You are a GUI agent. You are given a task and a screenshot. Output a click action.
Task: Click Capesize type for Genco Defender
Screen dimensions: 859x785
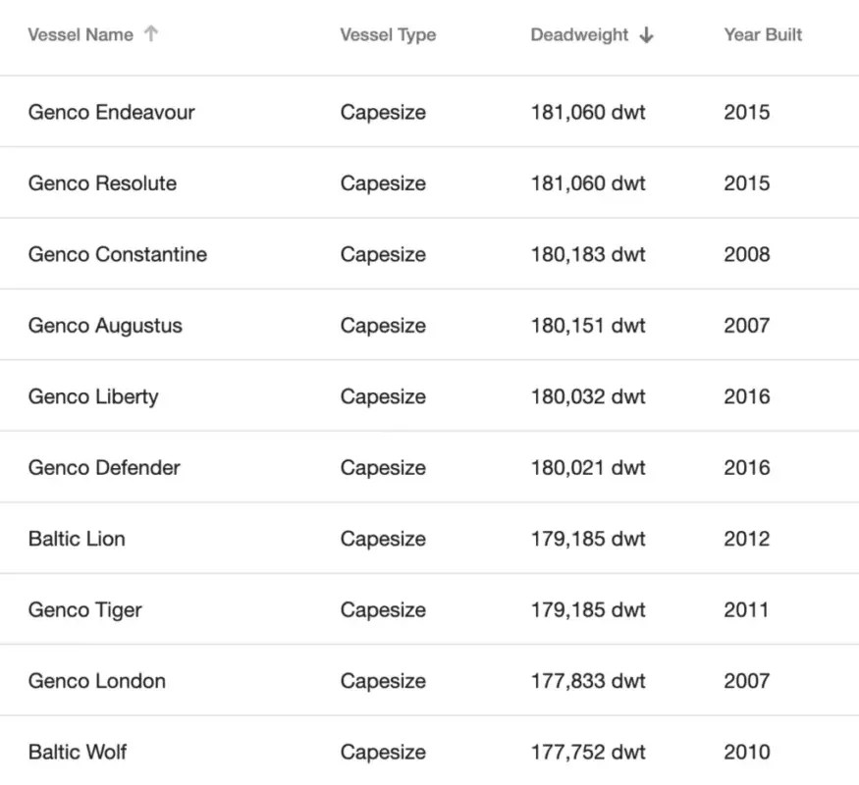click(x=383, y=467)
